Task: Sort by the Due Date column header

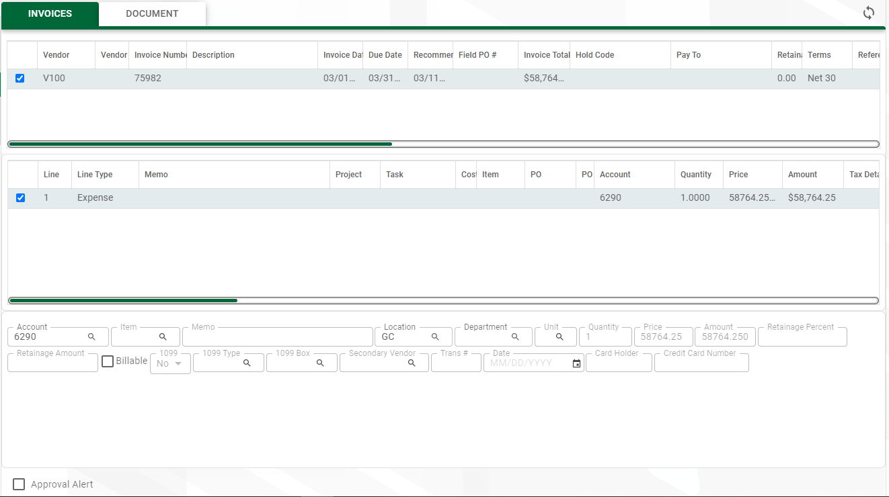Action: [x=385, y=55]
